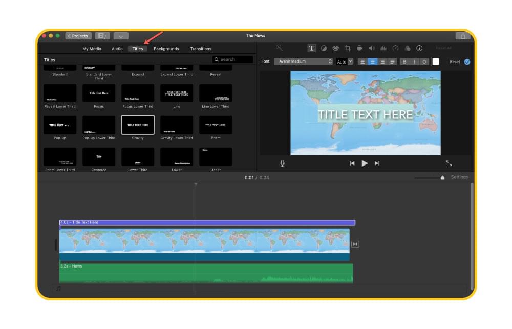Switch to the Audio tab
This screenshot has height=329, width=512.
click(x=117, y=49)
